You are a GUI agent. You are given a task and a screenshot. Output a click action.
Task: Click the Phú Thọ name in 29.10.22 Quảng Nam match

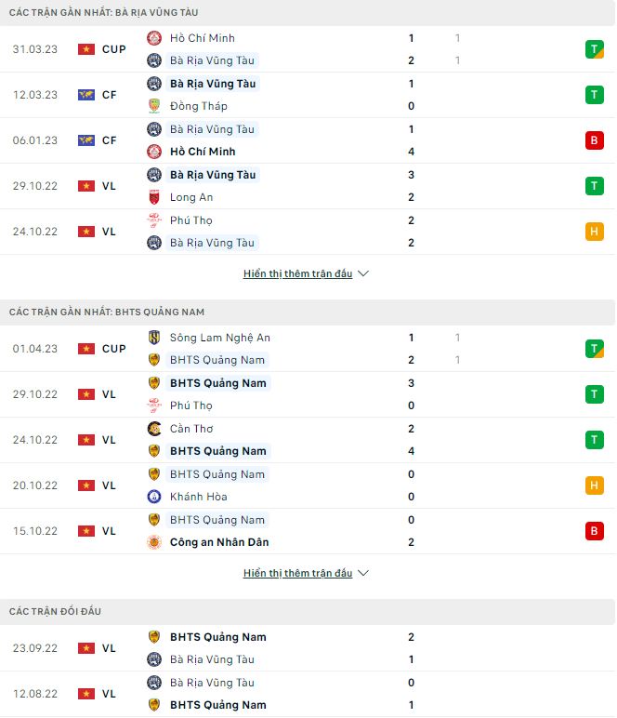click(x=191, y=406)
